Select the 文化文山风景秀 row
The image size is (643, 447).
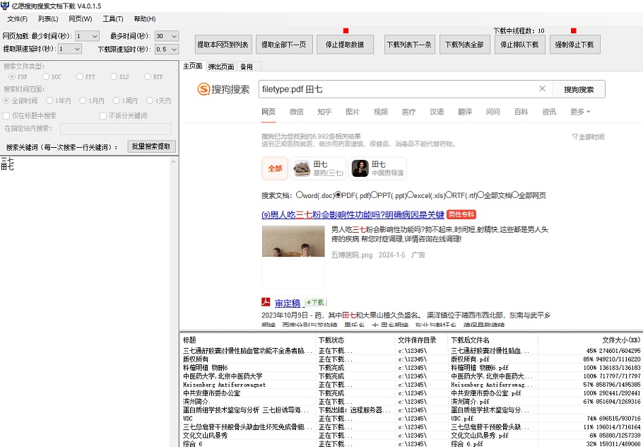[x=411, y=435]
